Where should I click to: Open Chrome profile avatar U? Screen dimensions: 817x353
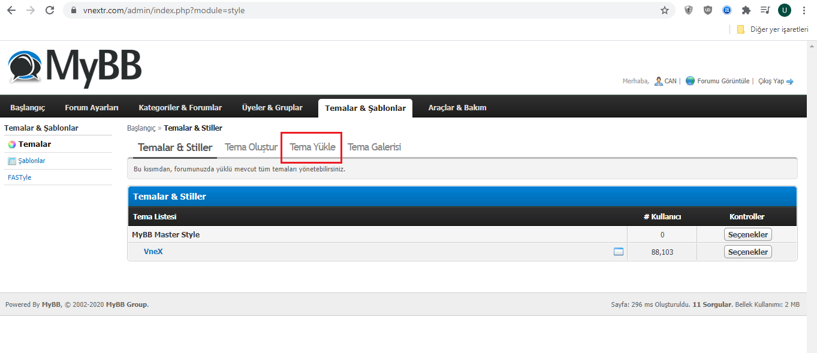785,10
